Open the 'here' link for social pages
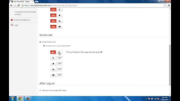 (x=68, y=46)
